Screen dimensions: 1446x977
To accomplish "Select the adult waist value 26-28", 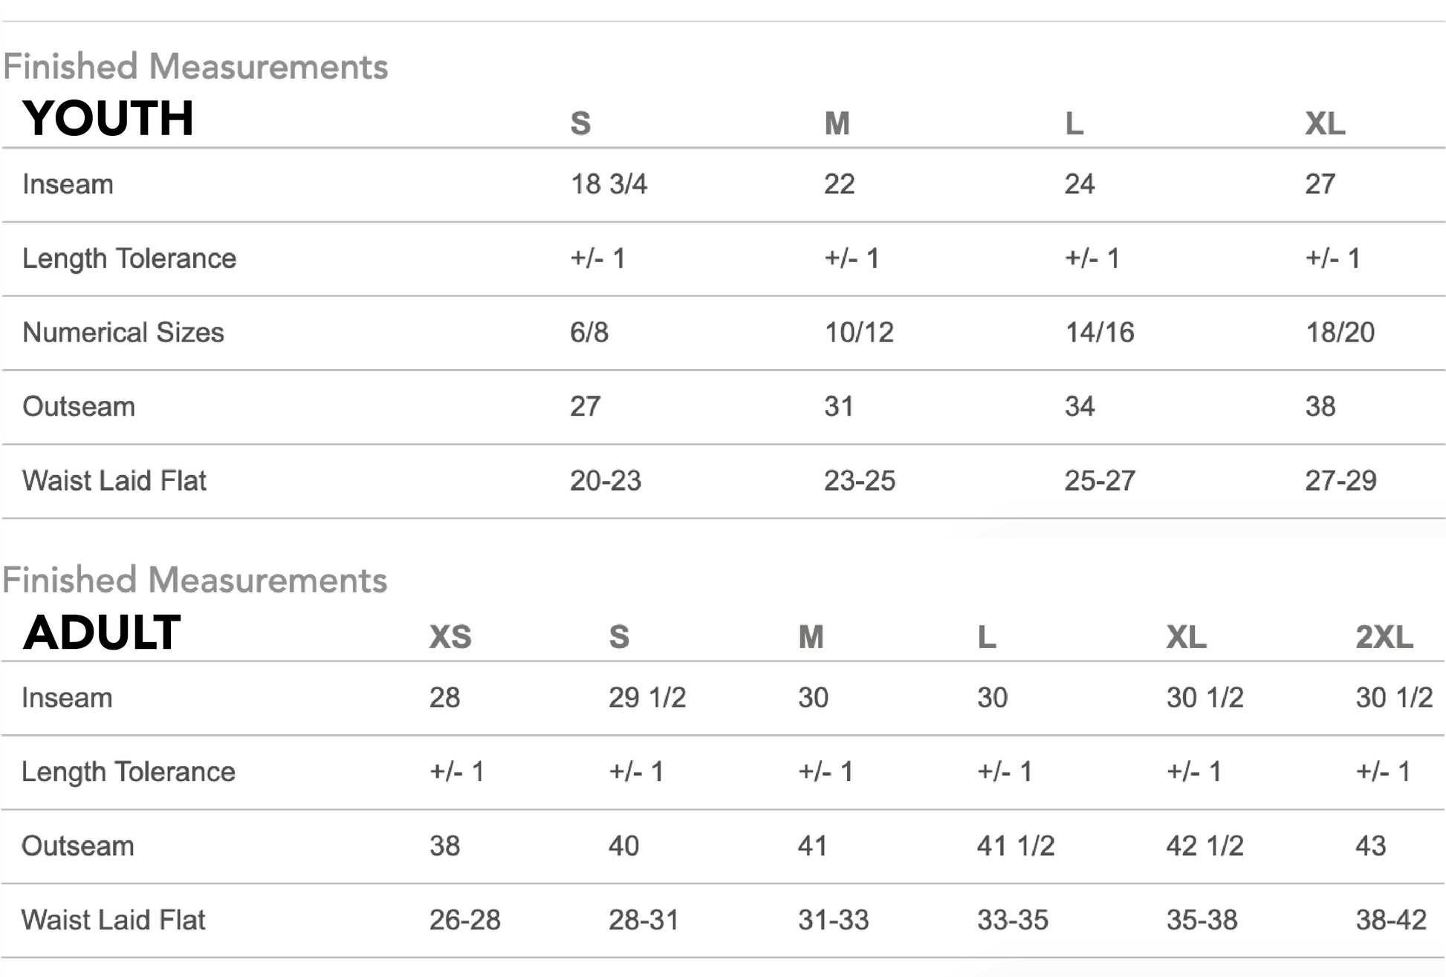I will pyautogui.click(x=465, y=921).
